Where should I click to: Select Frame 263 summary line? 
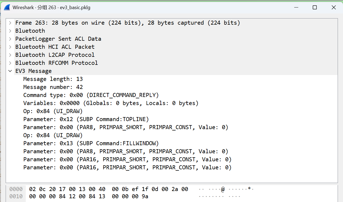[x=128, y=23]
